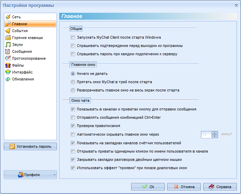This screenshot has height=194, width=241.
Task: Uncheck Показывать на закладках счётчик пользователей
Action: pos(73,143)
